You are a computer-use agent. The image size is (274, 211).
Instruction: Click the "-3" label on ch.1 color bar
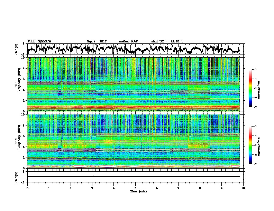(x=255, y=70)
